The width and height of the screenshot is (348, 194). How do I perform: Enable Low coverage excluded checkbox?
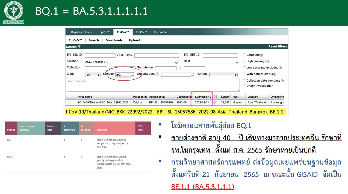point(245,68)
